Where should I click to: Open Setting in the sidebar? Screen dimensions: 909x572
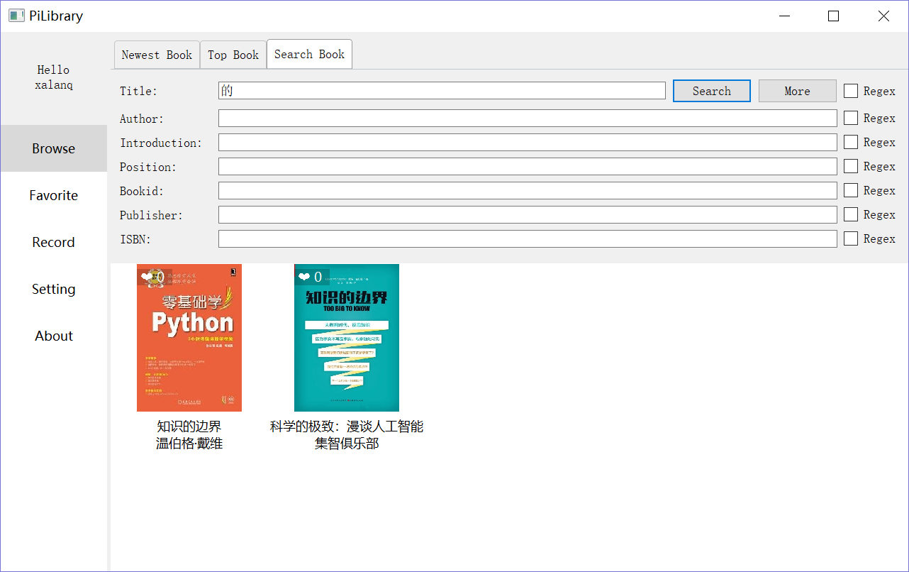tap(54, 289)
